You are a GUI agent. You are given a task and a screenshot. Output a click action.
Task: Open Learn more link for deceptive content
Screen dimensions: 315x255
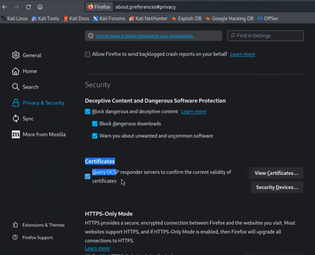[194, 112]
